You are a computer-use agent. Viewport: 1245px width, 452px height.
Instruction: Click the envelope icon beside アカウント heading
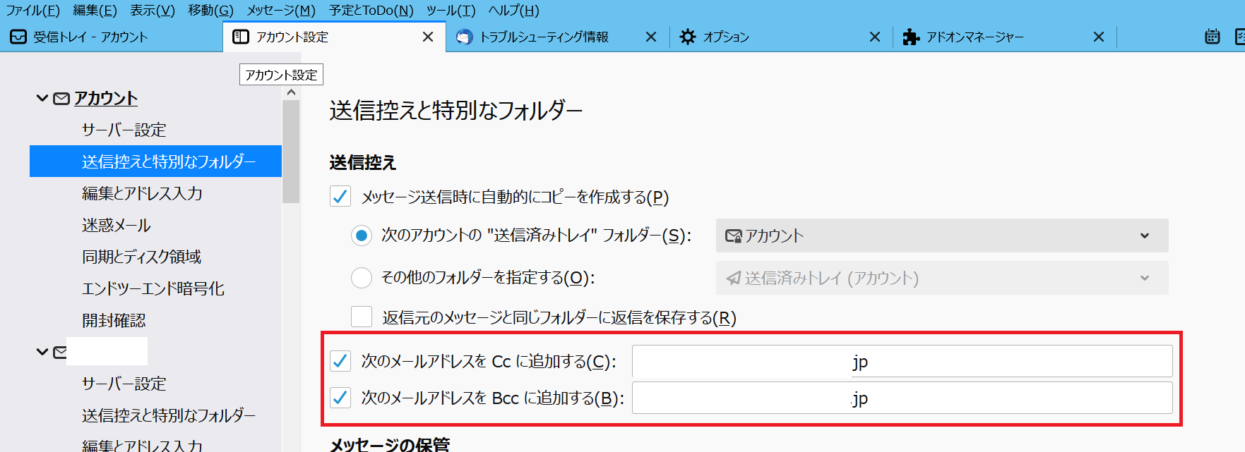pyautogui.click(x=62, y=99)
